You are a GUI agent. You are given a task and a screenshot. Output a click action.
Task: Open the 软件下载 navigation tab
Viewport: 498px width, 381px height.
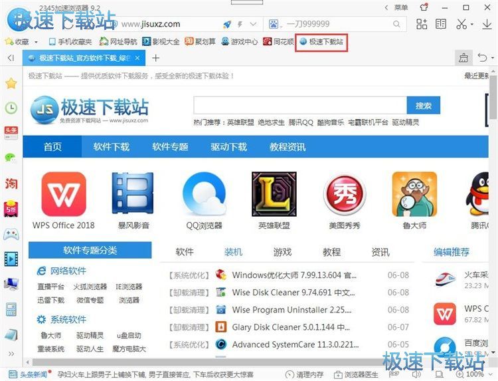(111, 146)
